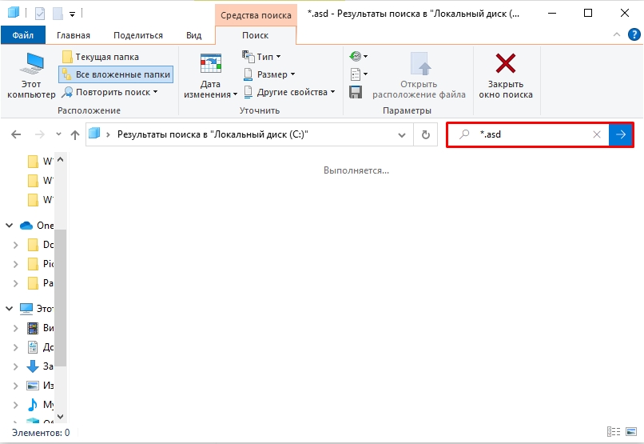Open the Тип filter dropdown
This screenshot has width=644, height=444.
[x=261, y=57]
